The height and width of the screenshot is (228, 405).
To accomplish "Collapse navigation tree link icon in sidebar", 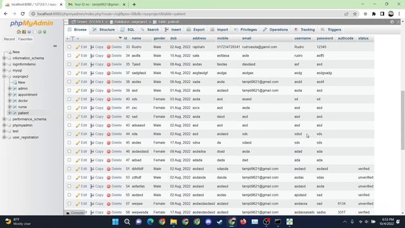I will tap(55, 46).
